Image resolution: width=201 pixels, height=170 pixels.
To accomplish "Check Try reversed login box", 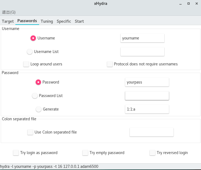I will (x=152, y=153).
